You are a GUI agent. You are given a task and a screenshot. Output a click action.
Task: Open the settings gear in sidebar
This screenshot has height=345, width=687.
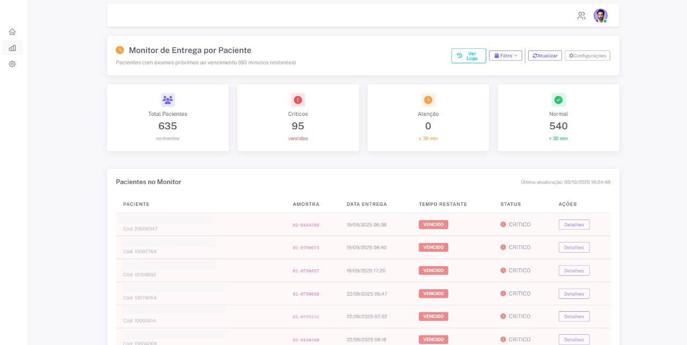point(12,64)
